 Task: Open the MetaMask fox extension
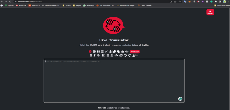(x=190, y=1)
